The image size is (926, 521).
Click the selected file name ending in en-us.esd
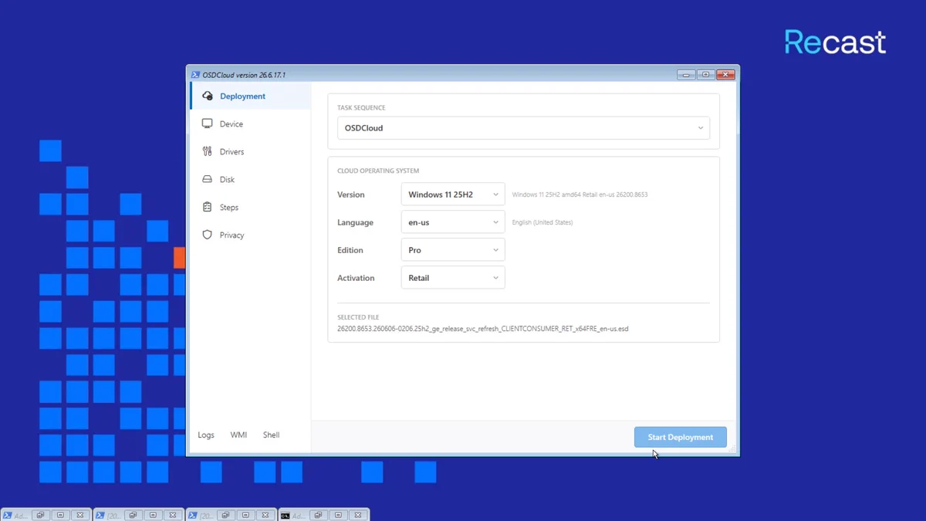[x=483, y=329]
